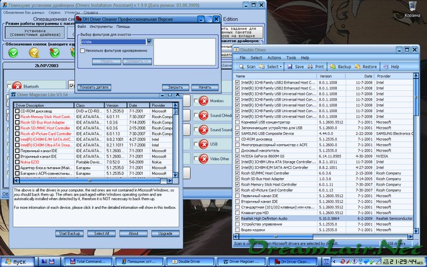Click the Print icon in Double Driver toolbar
Viewport: 427px width, 267px height.
click(x=310, y=67)
